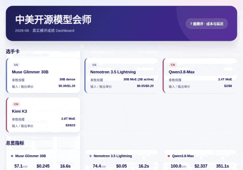Select the 2.8T MoE parameter value

point(68,119)
